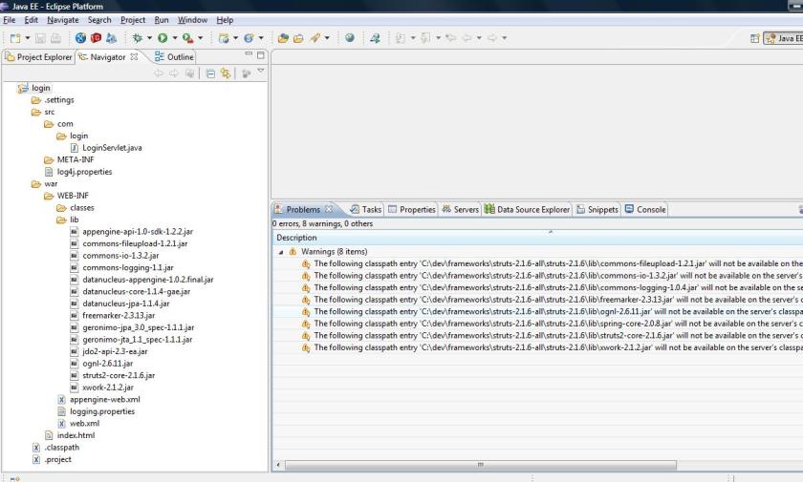Click the New file wizard icon
Image resolution: width=803 pixels, height=482 pixels.
pos(13,38)
